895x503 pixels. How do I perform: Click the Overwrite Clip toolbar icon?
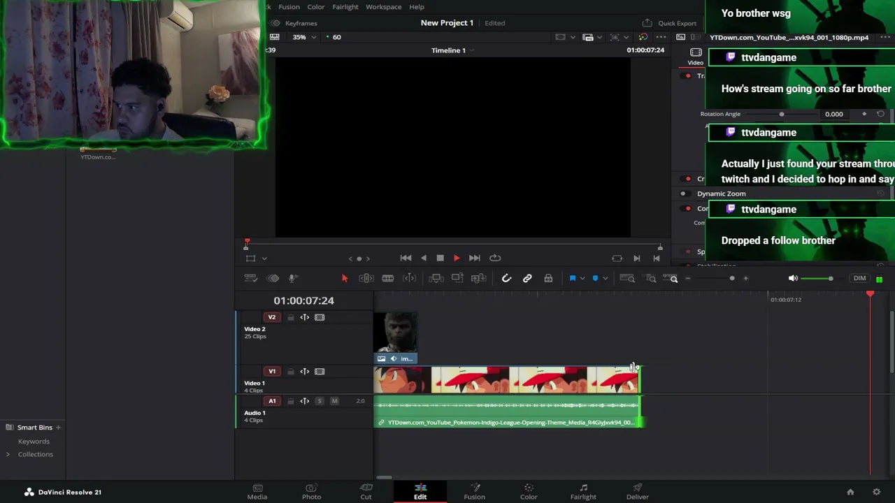point(457,278)
